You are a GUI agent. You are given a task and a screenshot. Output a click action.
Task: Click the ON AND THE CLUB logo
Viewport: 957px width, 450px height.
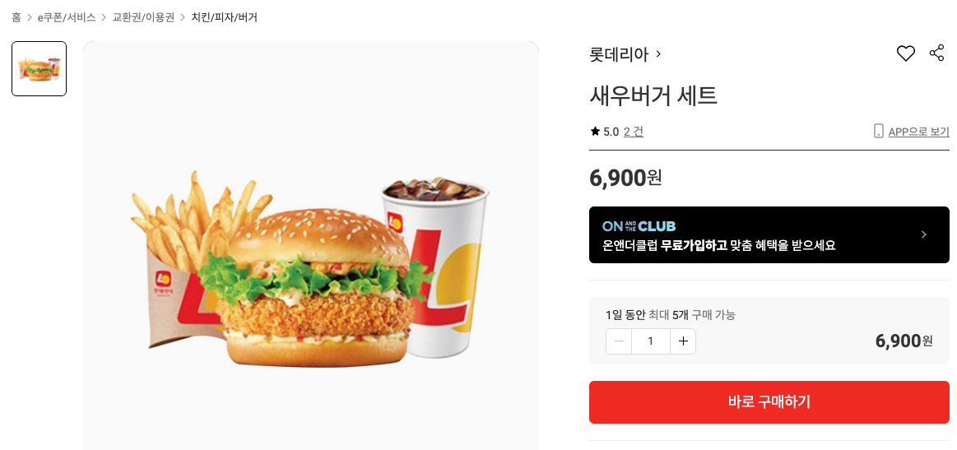pos(639,226)
